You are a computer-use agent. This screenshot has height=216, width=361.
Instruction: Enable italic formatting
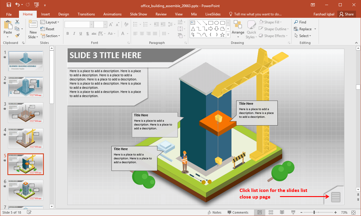click(74, 34)
